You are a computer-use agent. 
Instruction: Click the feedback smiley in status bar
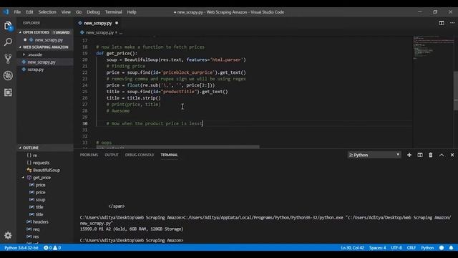(x=442, y=248)
